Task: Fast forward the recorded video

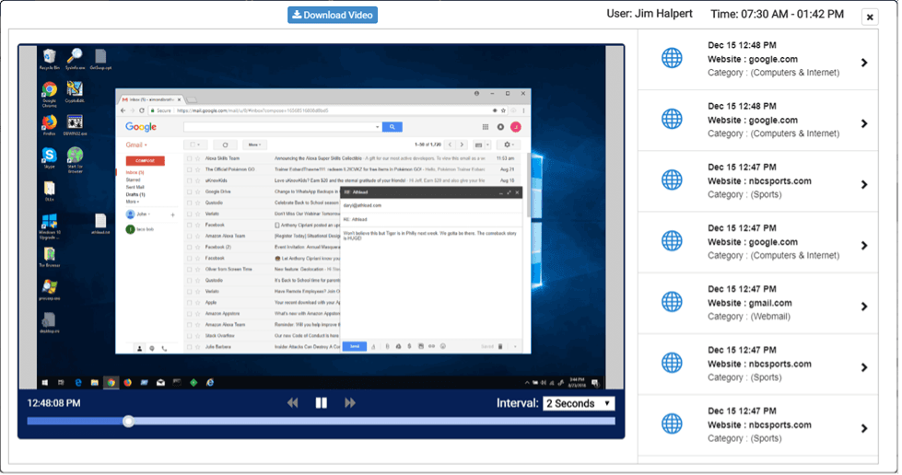Action: 350,403
